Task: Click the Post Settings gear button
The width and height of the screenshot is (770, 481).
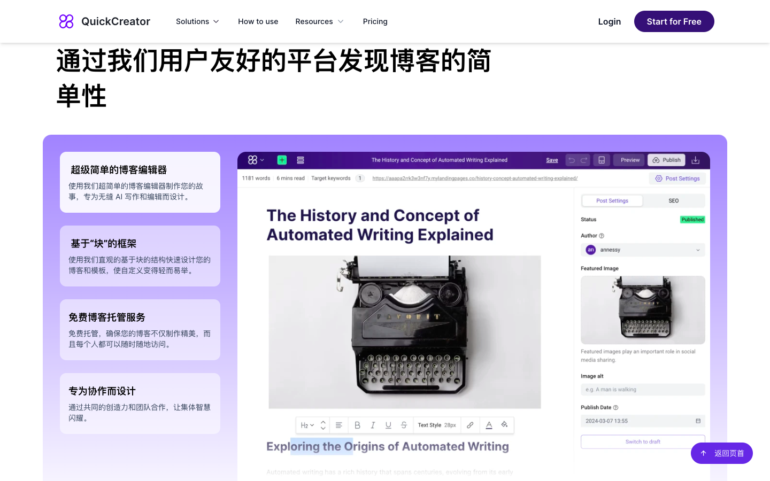Action: coord(677,179)
